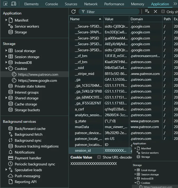Click the Manifest document icon in sidebar

click(11, 20)
